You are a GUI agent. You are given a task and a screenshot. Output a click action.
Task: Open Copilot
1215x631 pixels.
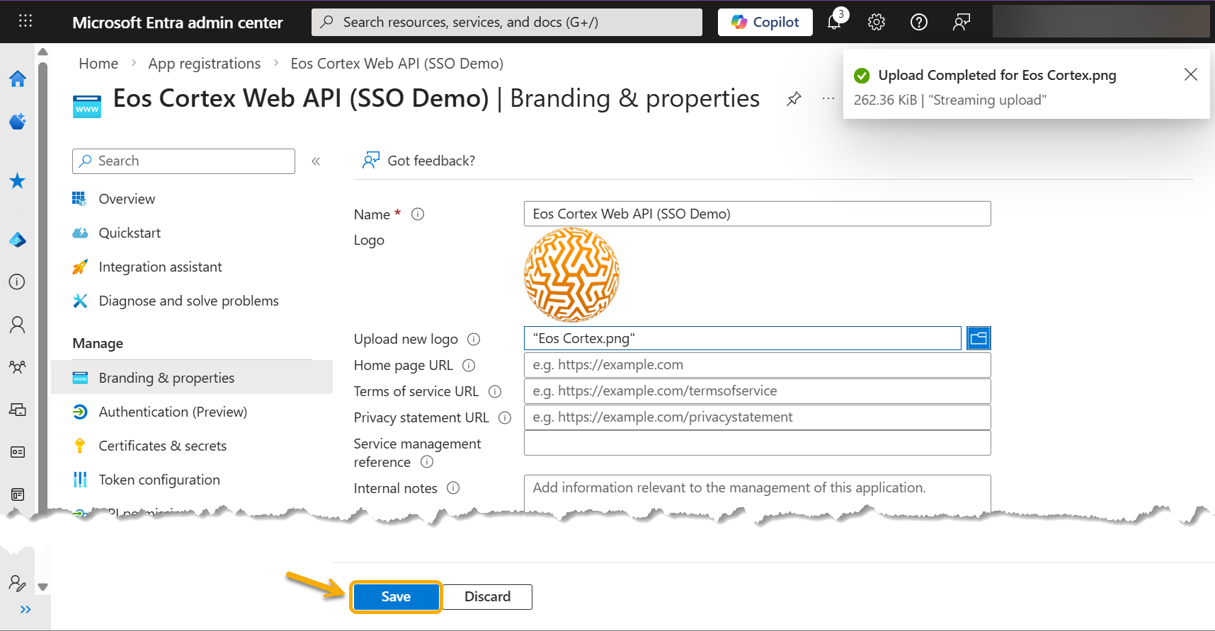tap(765, 22)
